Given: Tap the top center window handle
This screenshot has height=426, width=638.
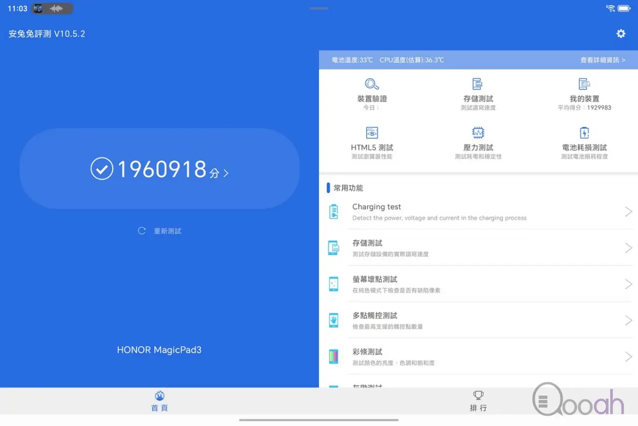Looking at the screenshot, I should tap(319, 8).
